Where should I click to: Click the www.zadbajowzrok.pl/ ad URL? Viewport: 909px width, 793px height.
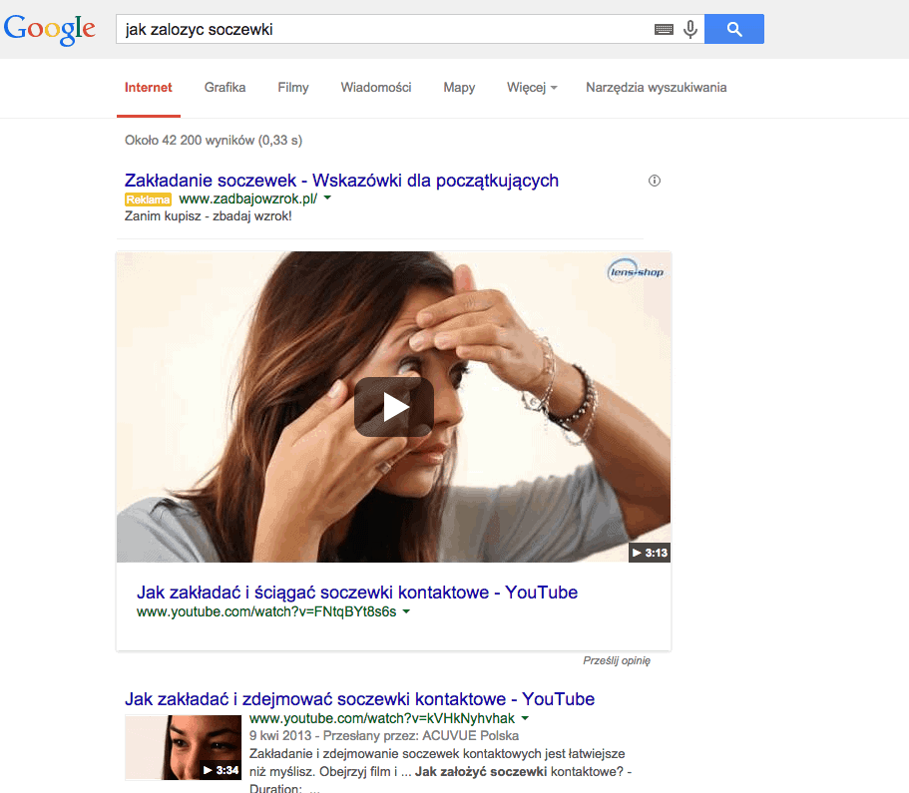[x=248, y=198]
